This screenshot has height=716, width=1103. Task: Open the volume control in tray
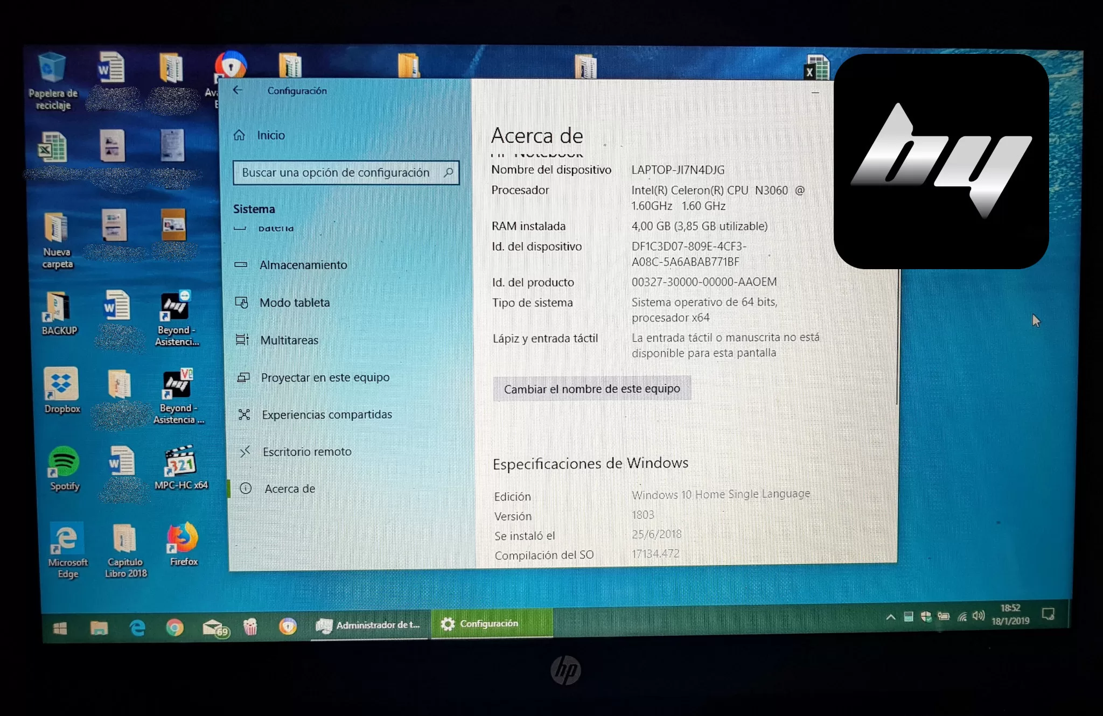tap(979, 616)
